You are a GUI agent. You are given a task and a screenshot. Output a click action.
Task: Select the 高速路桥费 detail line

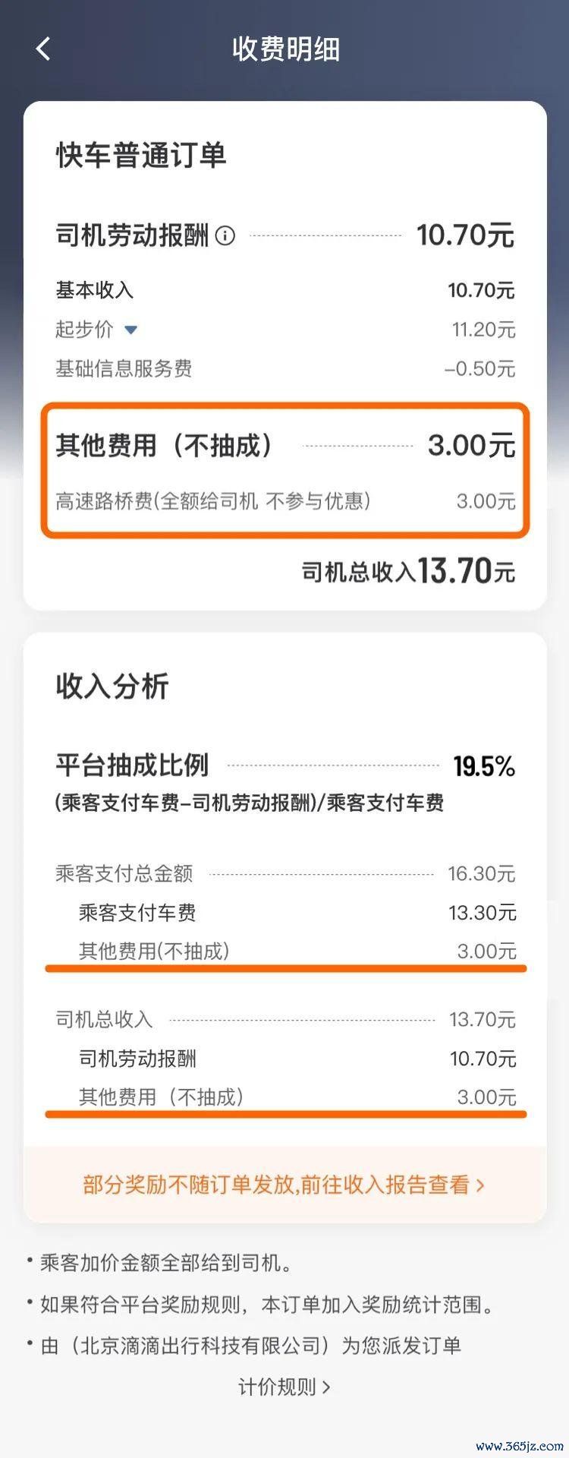pos(285,501)
